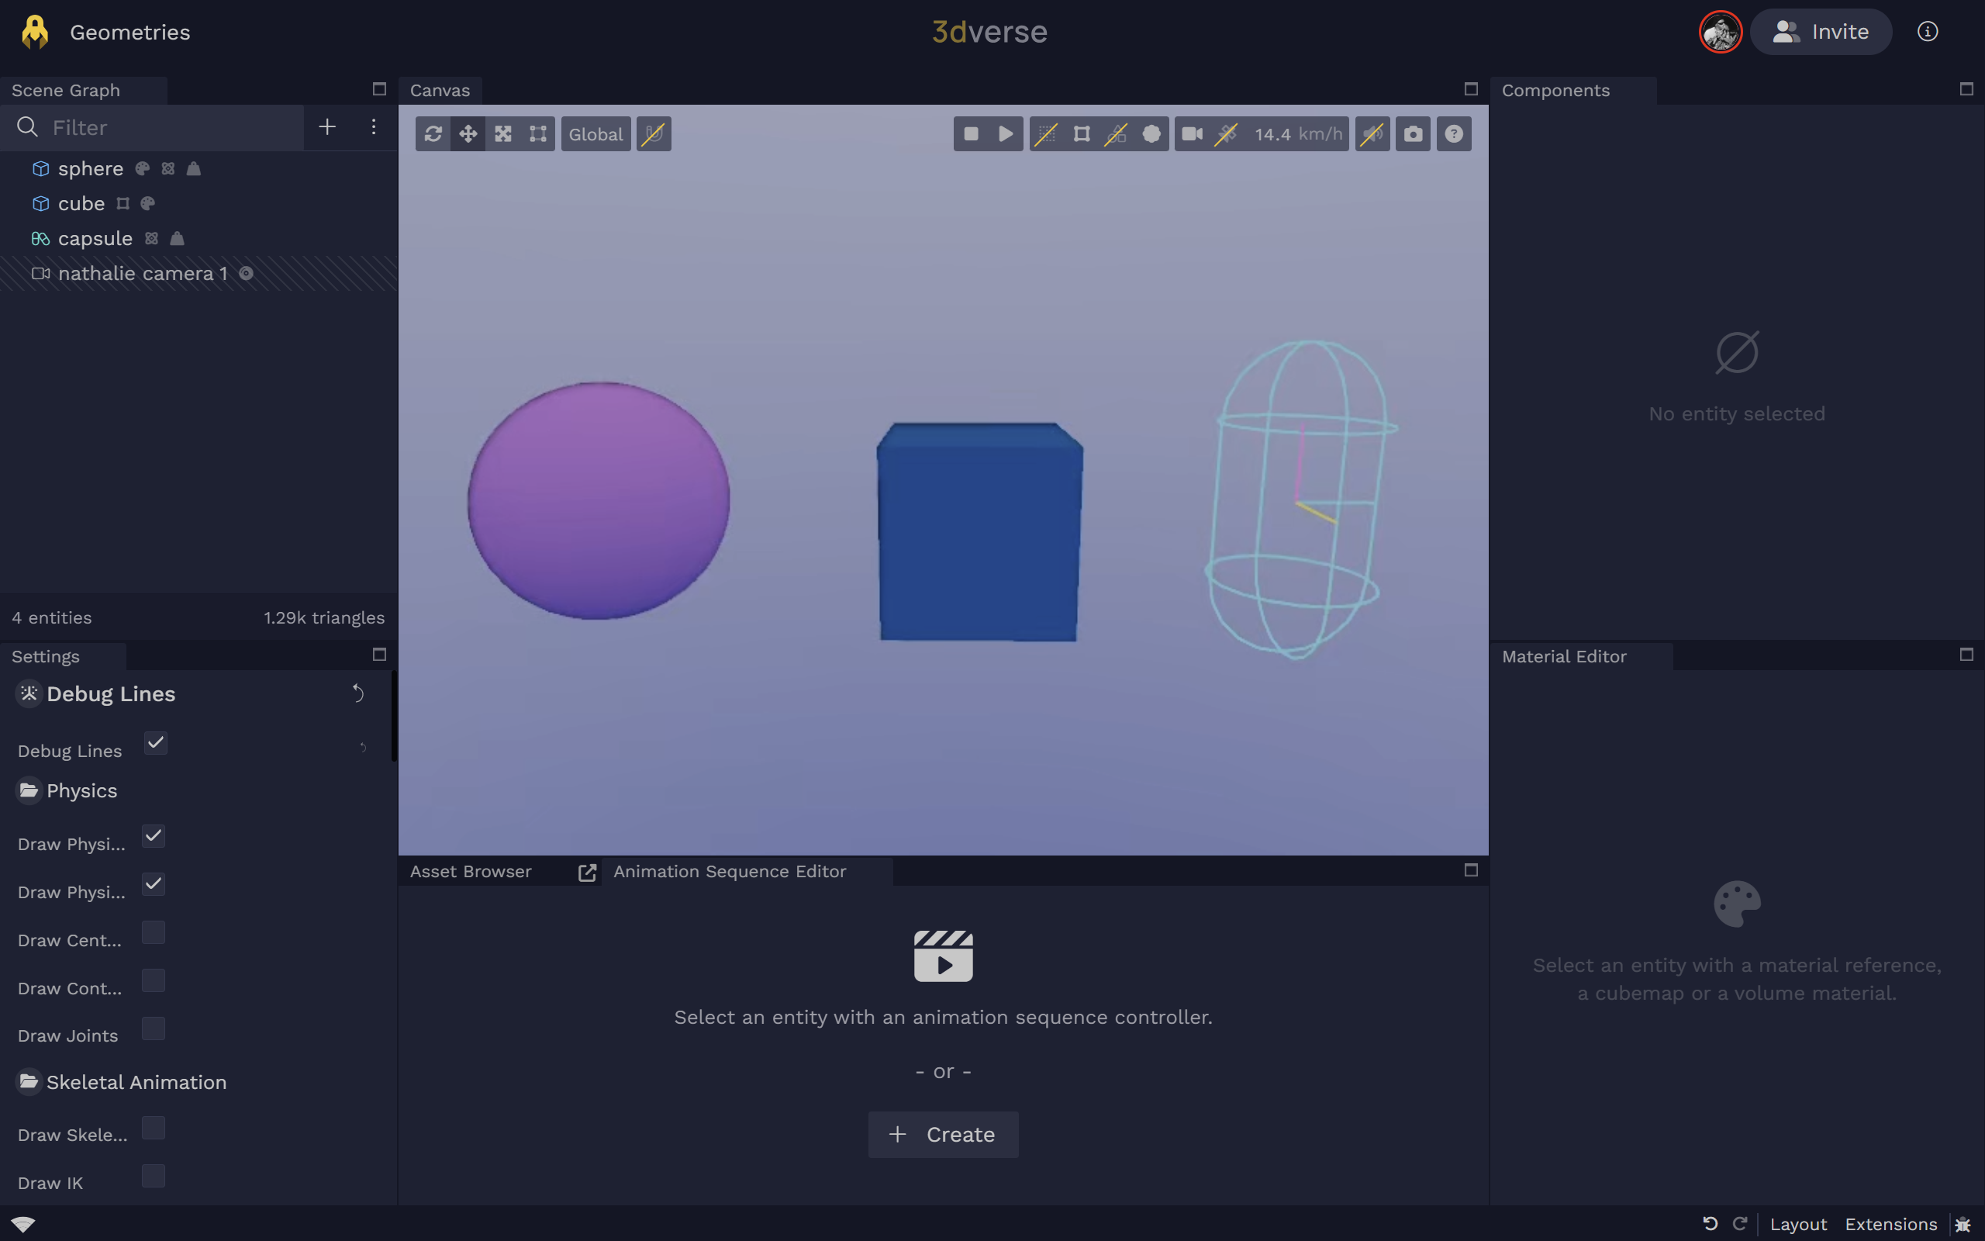Stop the simulation in canvas toolbar
The width and height of the screenshot is (1985, 1241).
pos(971,133)
